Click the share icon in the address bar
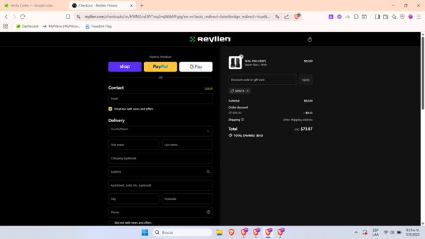The width and height of the screenshot is (425, 239). (286, 17)
